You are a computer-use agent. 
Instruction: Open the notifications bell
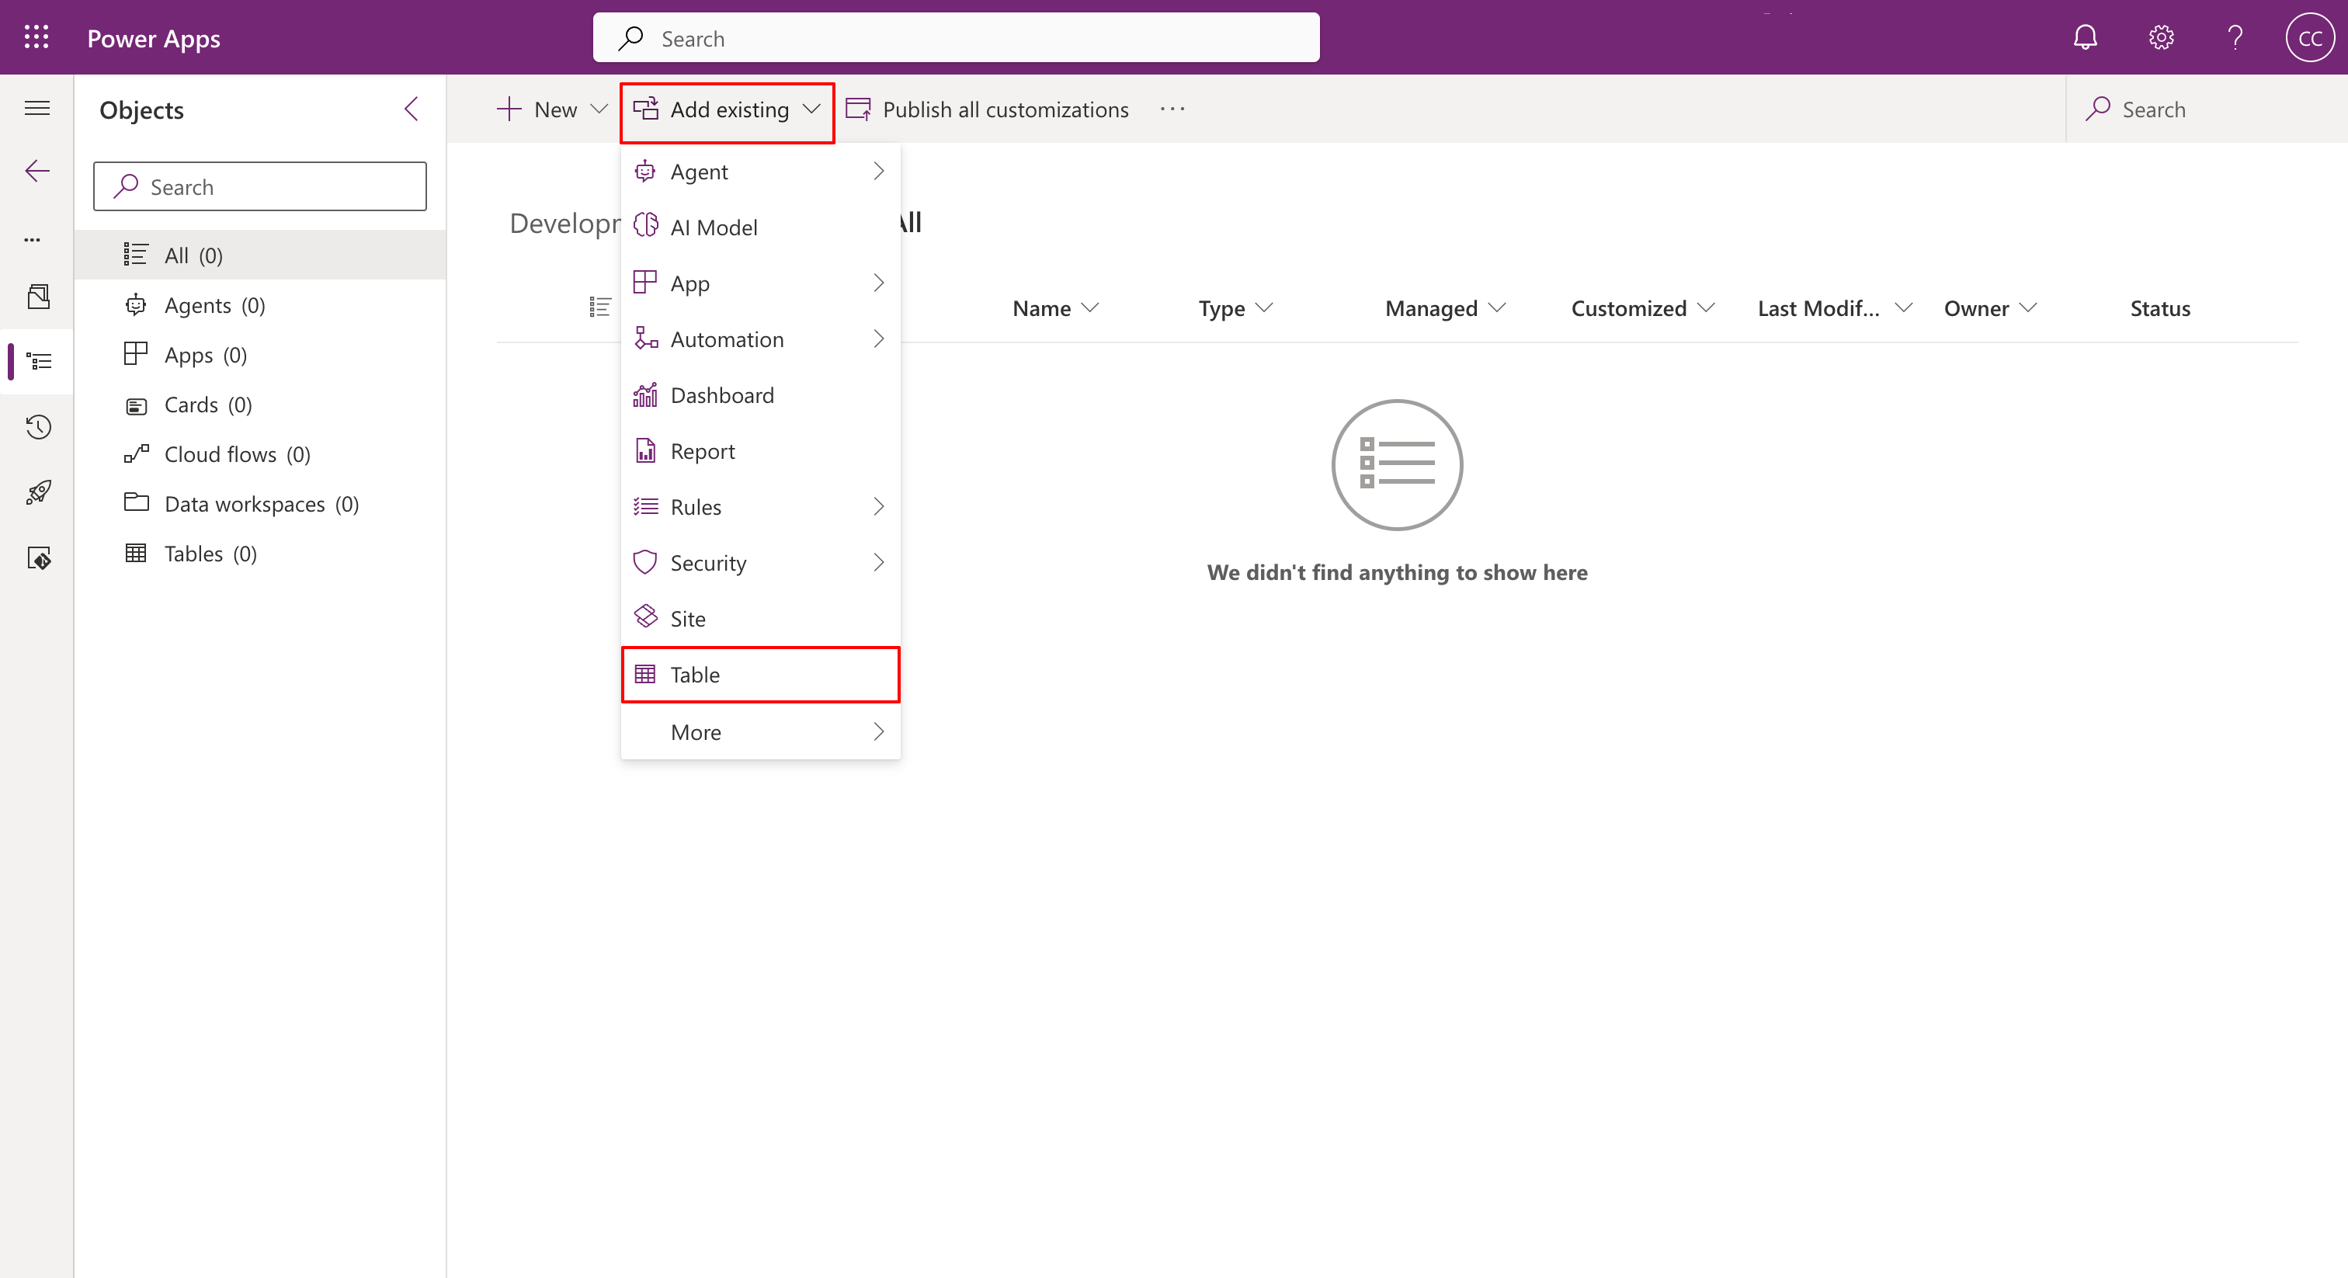pos(2086,37)
